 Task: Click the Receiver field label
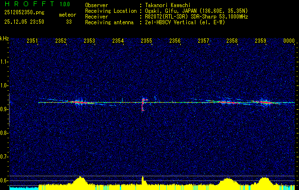[96, 17]
